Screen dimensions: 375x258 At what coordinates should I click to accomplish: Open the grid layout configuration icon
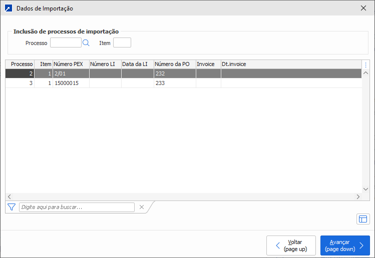pos(363,219)
